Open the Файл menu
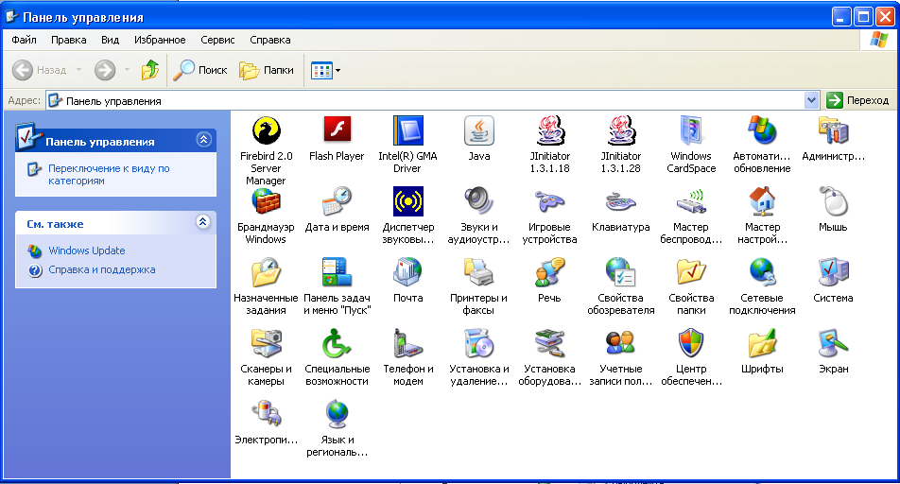900x484 pixels. coord(24,40)
